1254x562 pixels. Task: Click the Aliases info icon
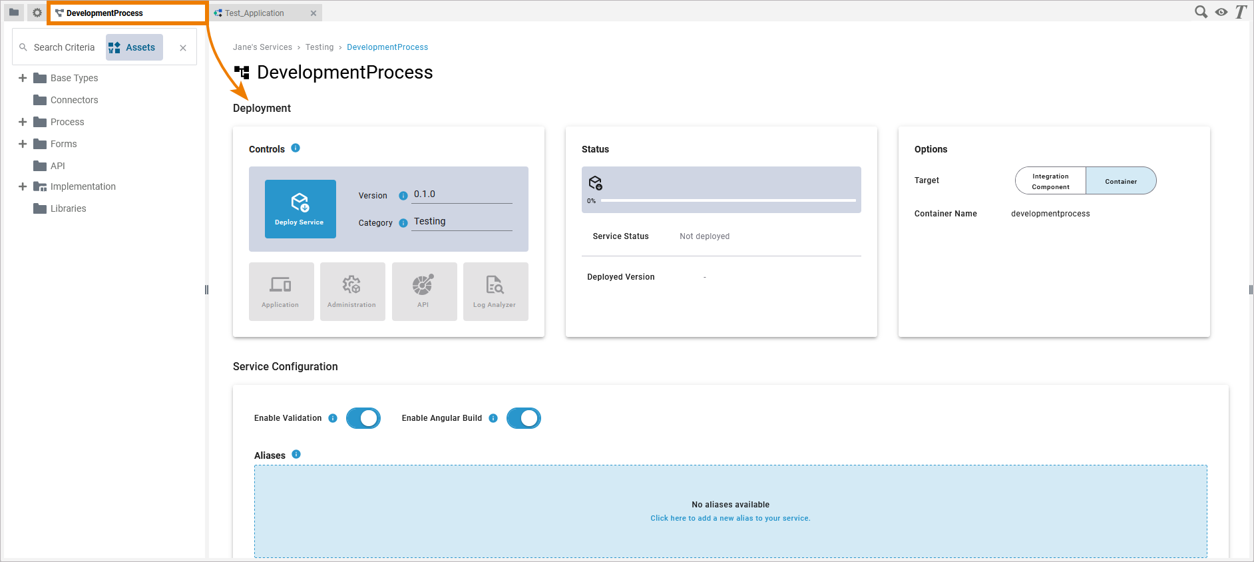pyautogui.click(x=296, y=454)
